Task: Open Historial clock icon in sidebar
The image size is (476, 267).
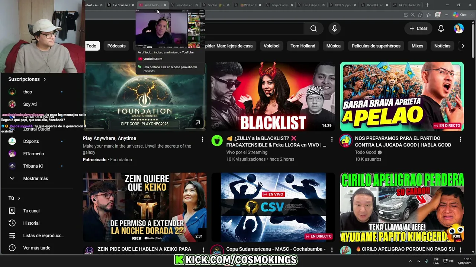Action: [x=12, y=223]
